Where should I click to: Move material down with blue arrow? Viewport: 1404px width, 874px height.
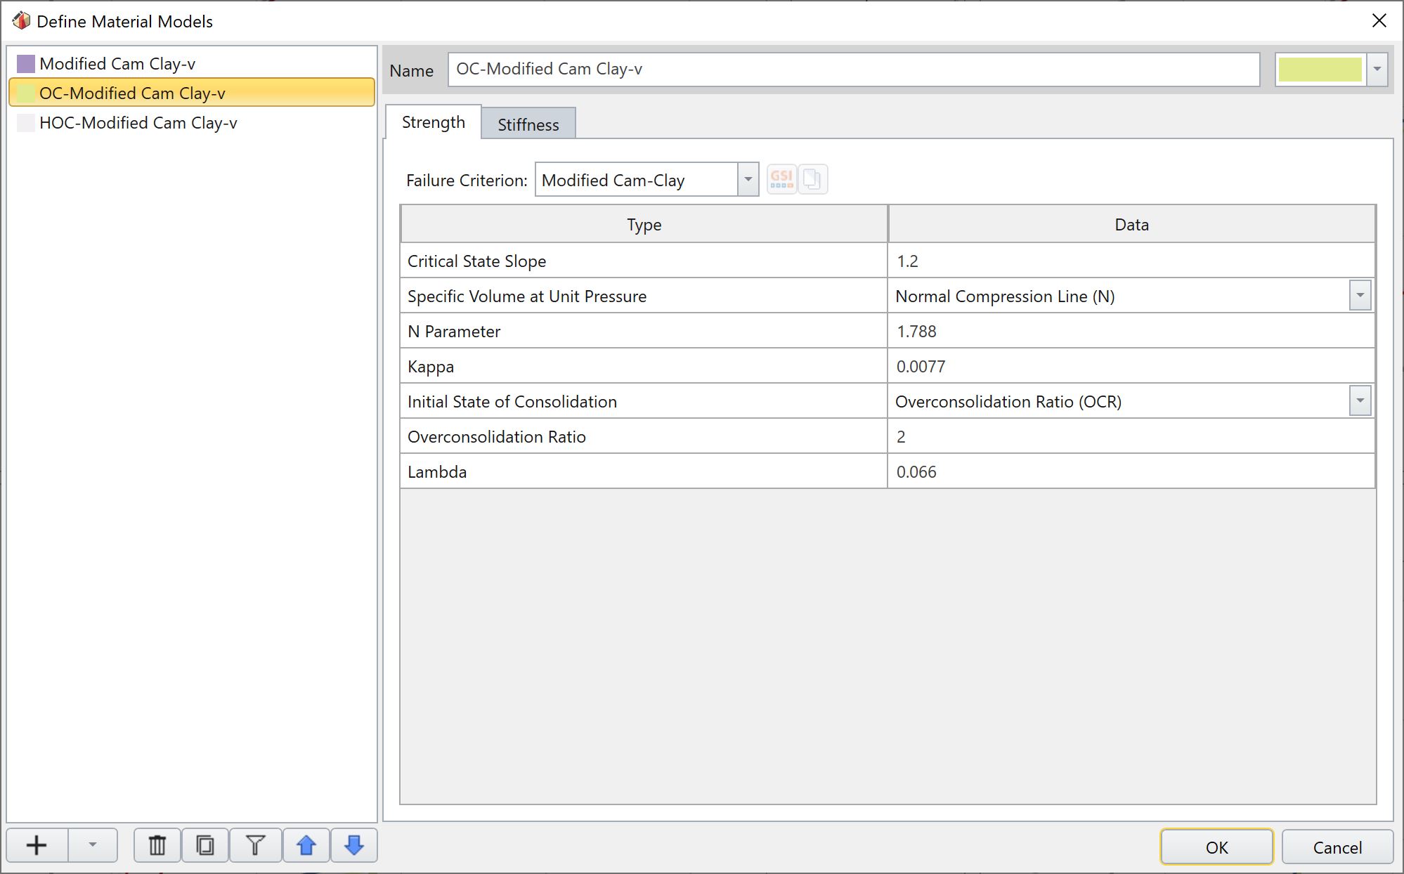point(354,845)
